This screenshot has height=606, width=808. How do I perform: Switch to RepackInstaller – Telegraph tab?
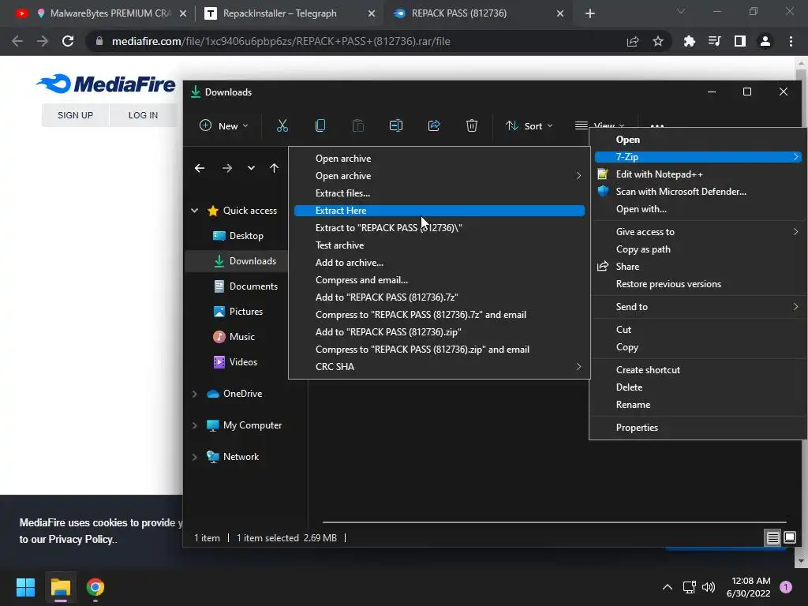(x=280, y=13)
